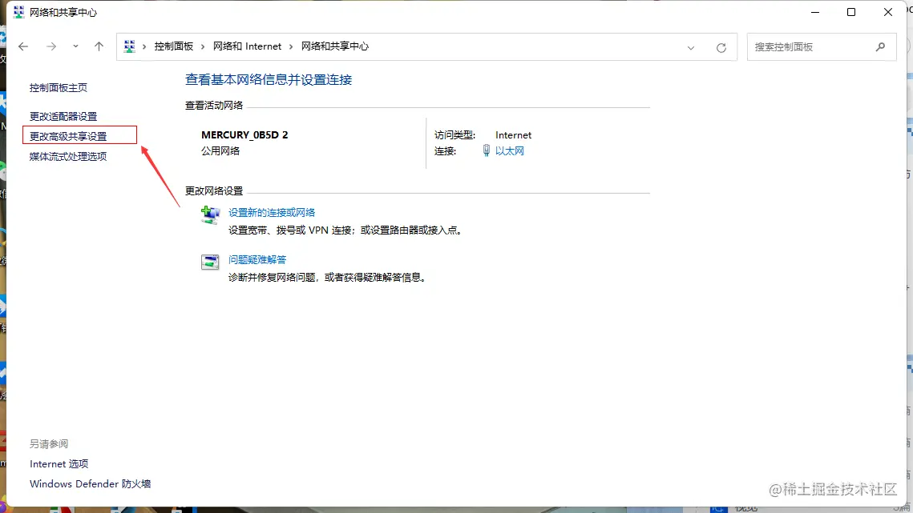
Task: Click the search magnifier icon
Action: (x=880, y=47)
